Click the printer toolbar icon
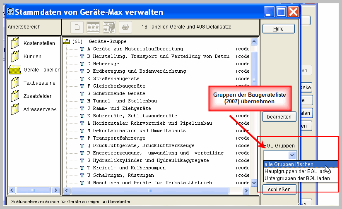Screen dimensions: 342x209 [125, 27]
